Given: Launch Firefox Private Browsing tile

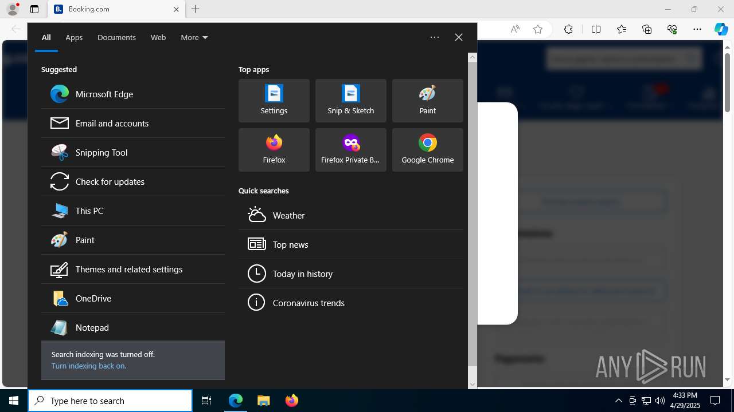Looking at the screenshot, I should click(x=351, y=150).
